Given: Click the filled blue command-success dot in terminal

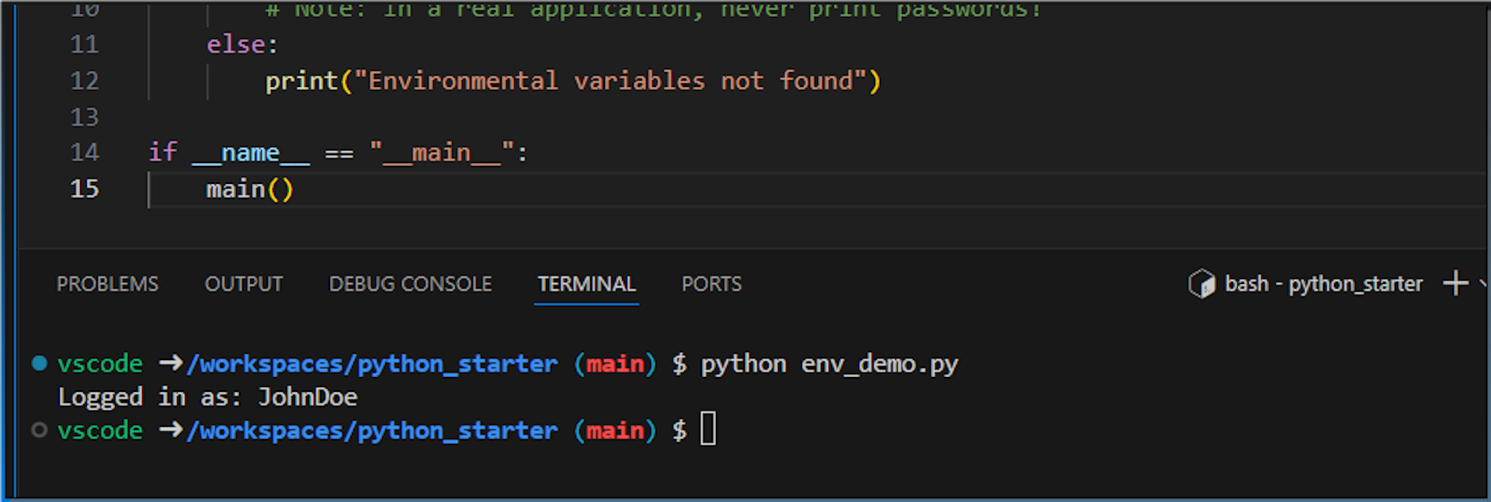Looking at the screenshot, I should [x=40, y=363].
